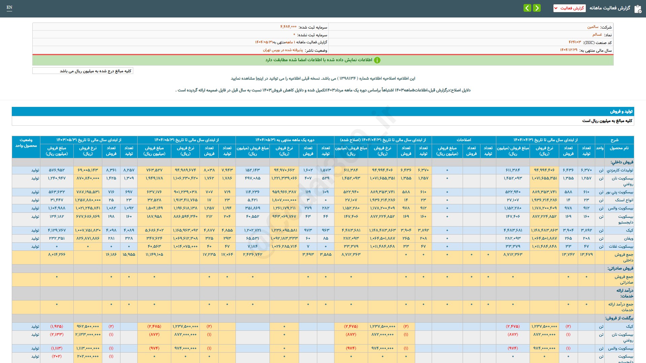Go to previous report with left green arrow
This screenshot has height=363, width=646.
[x=527, y=8]
